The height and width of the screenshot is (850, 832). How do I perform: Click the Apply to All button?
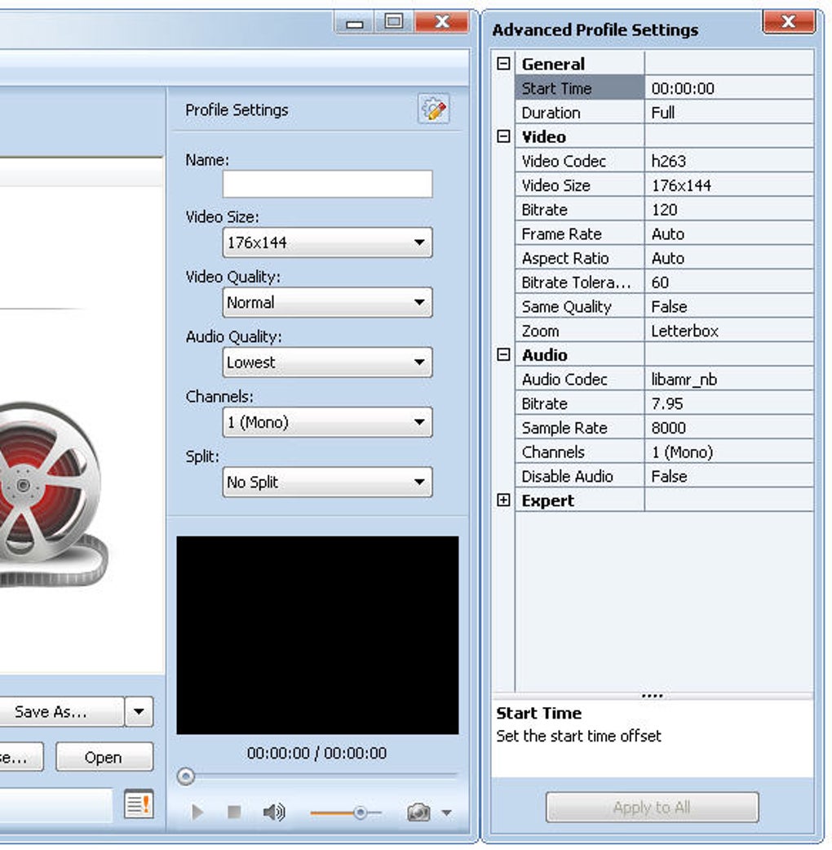(653, 808)
